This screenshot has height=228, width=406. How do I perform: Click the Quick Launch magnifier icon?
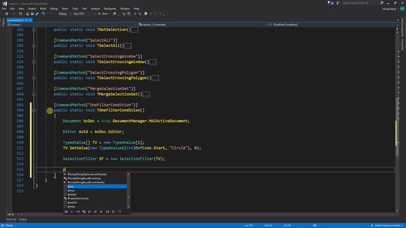pos(382,3)
